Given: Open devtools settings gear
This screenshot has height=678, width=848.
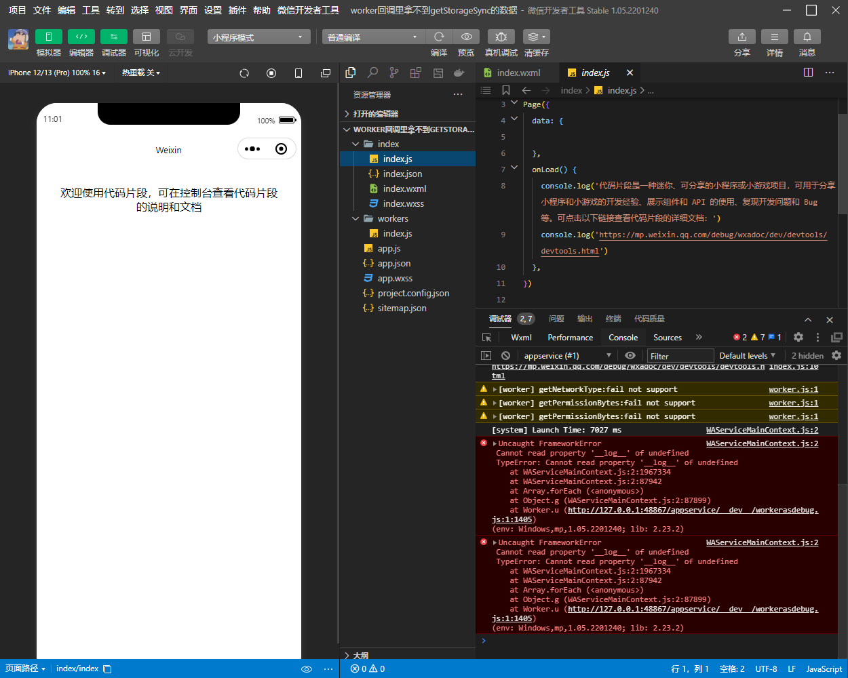Looking at the screenshot, I should click(798, 337).
